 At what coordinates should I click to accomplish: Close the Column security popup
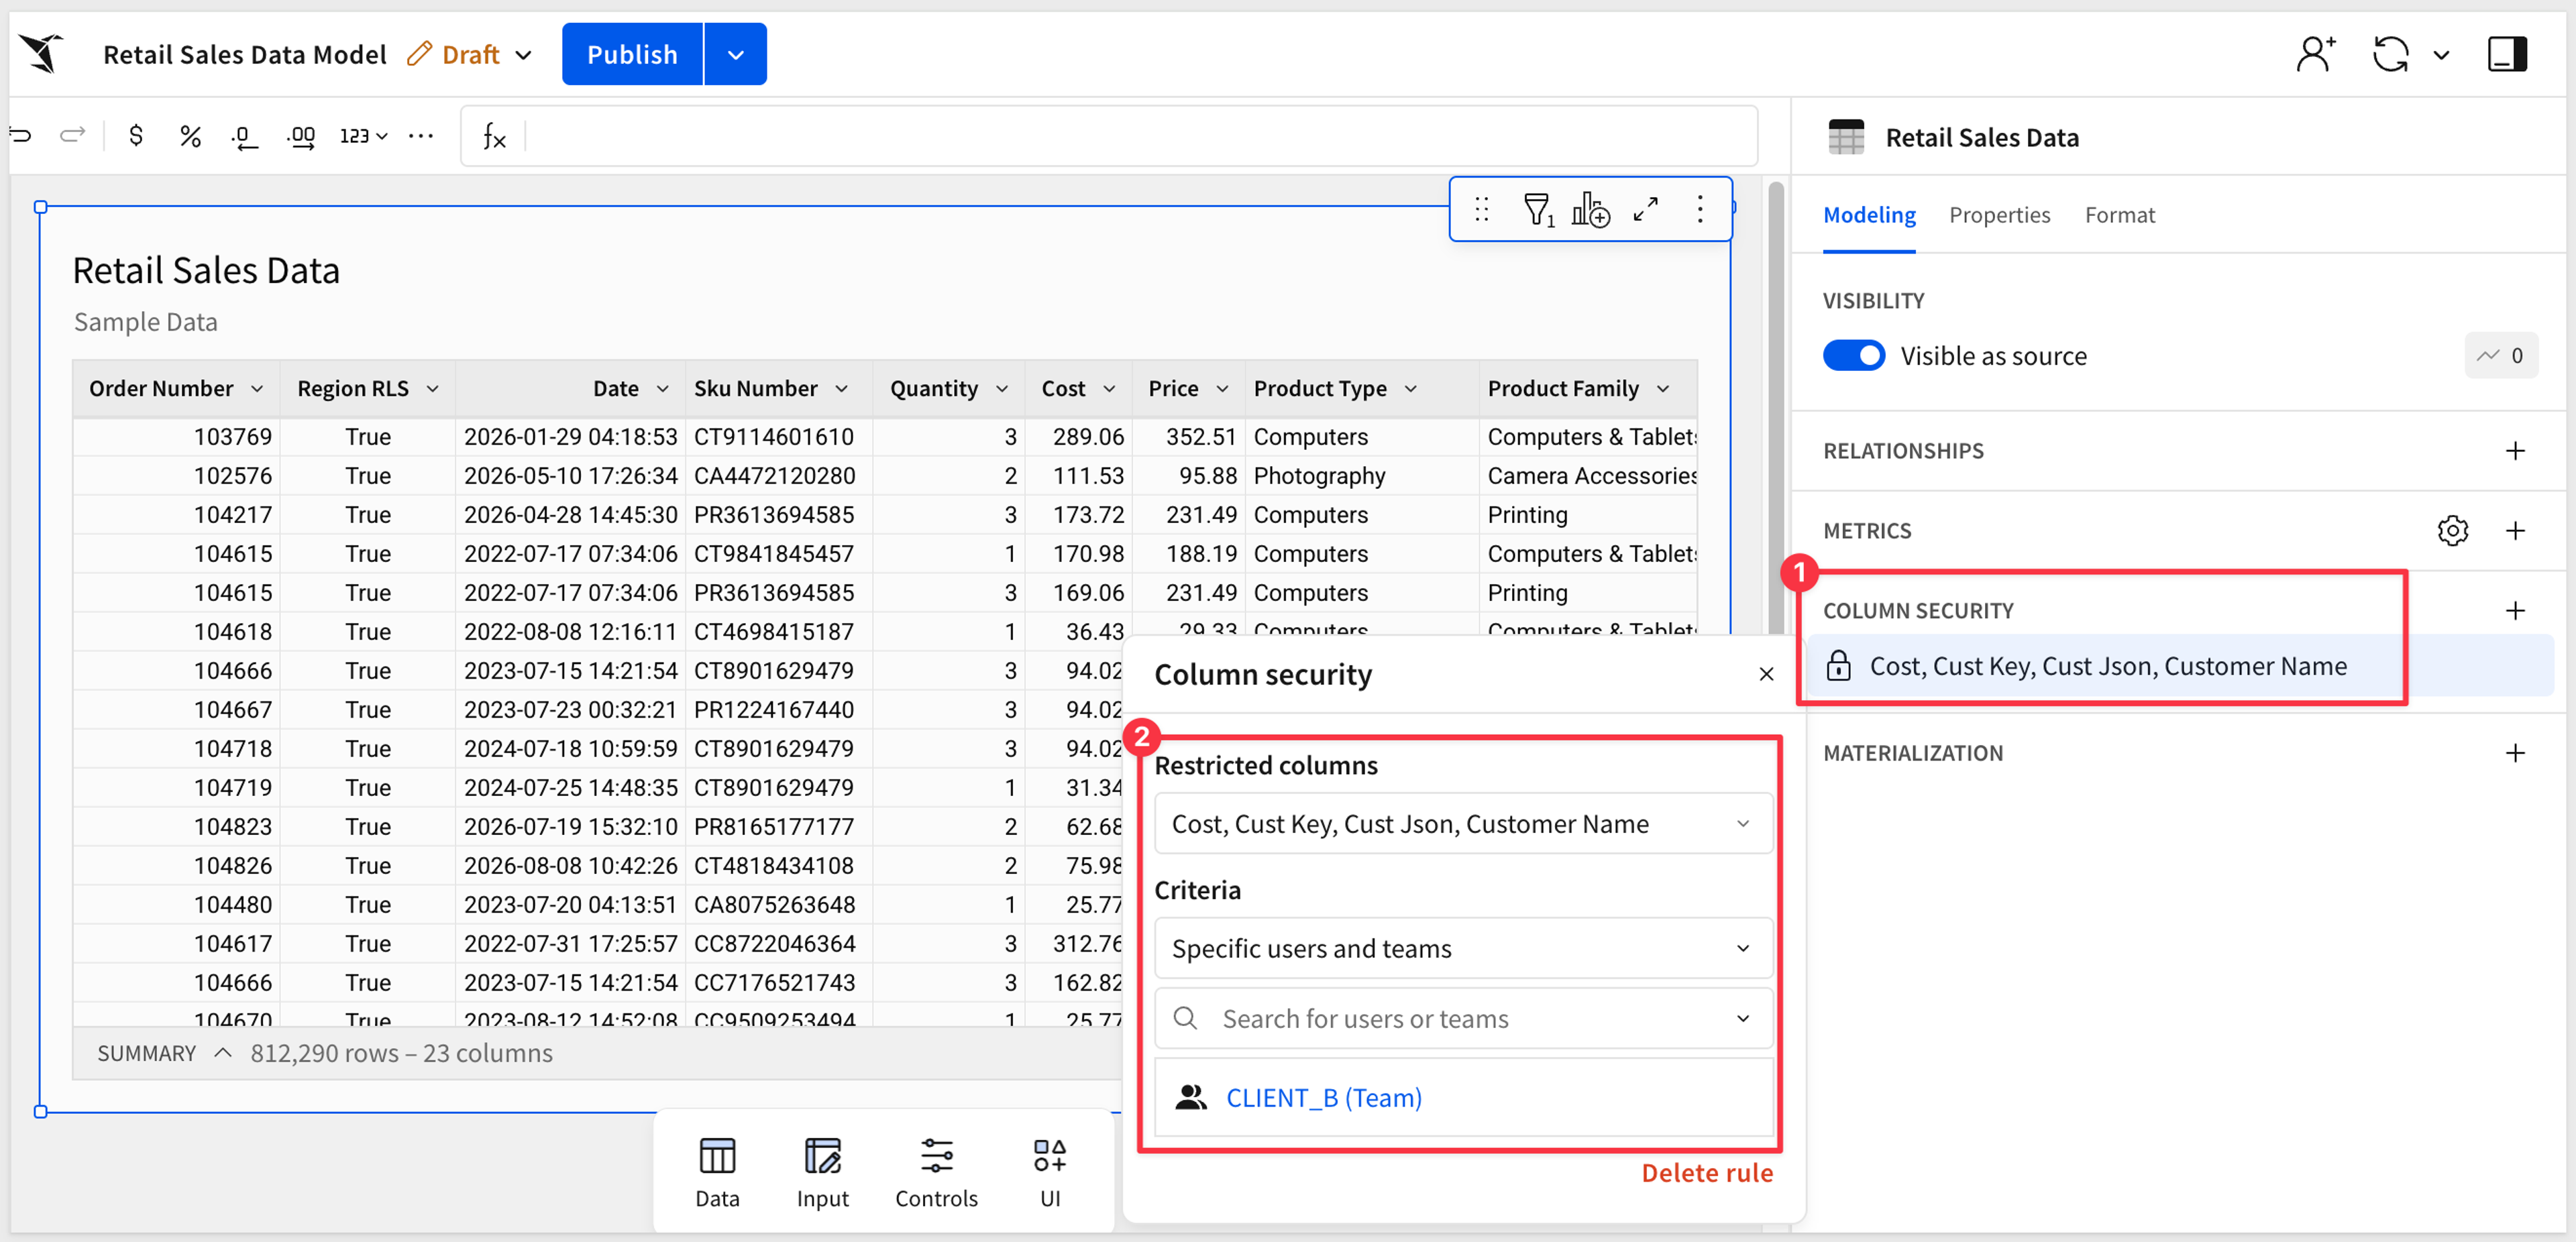point(1767,675)
